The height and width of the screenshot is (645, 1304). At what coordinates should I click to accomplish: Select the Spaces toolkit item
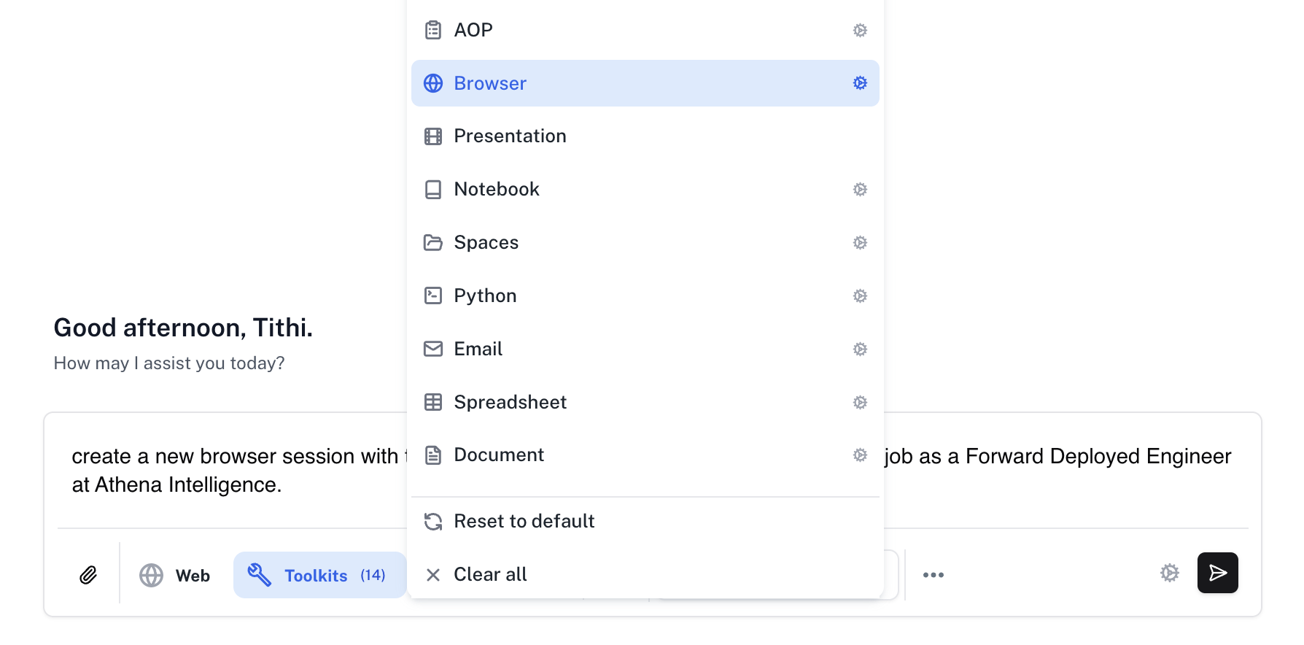point(486,242)
